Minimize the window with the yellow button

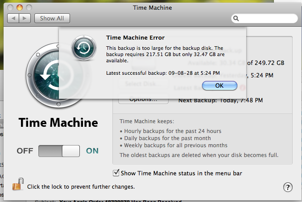[x=20, y=8]
